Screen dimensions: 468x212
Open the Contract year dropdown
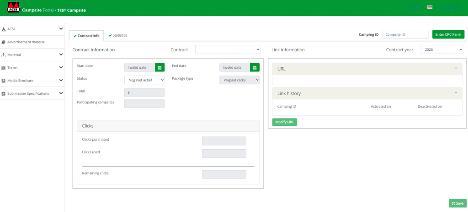pos(441,49)
